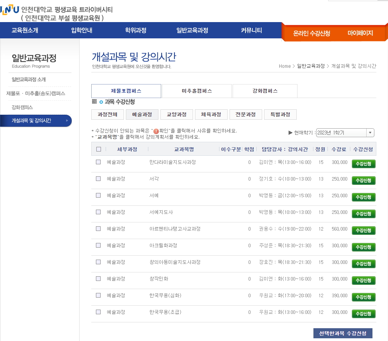
Task: Check the box for 만다라미술지도사과정
Action: pos(98,162)
